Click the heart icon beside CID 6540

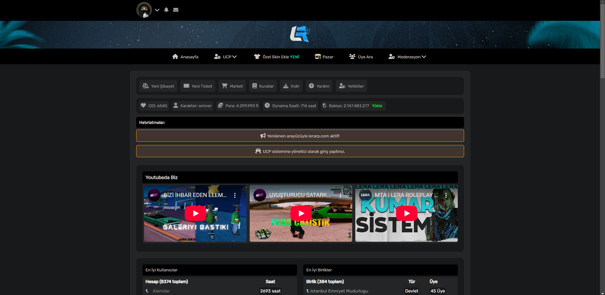point(144,106)
